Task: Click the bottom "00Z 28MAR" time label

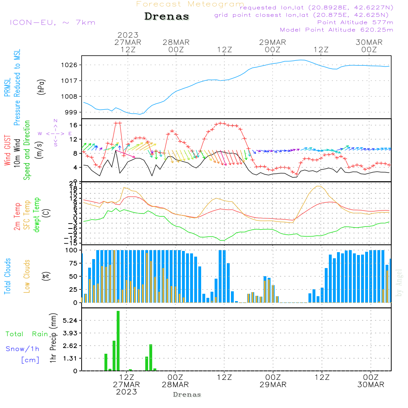Action: [x=175, y=381]
